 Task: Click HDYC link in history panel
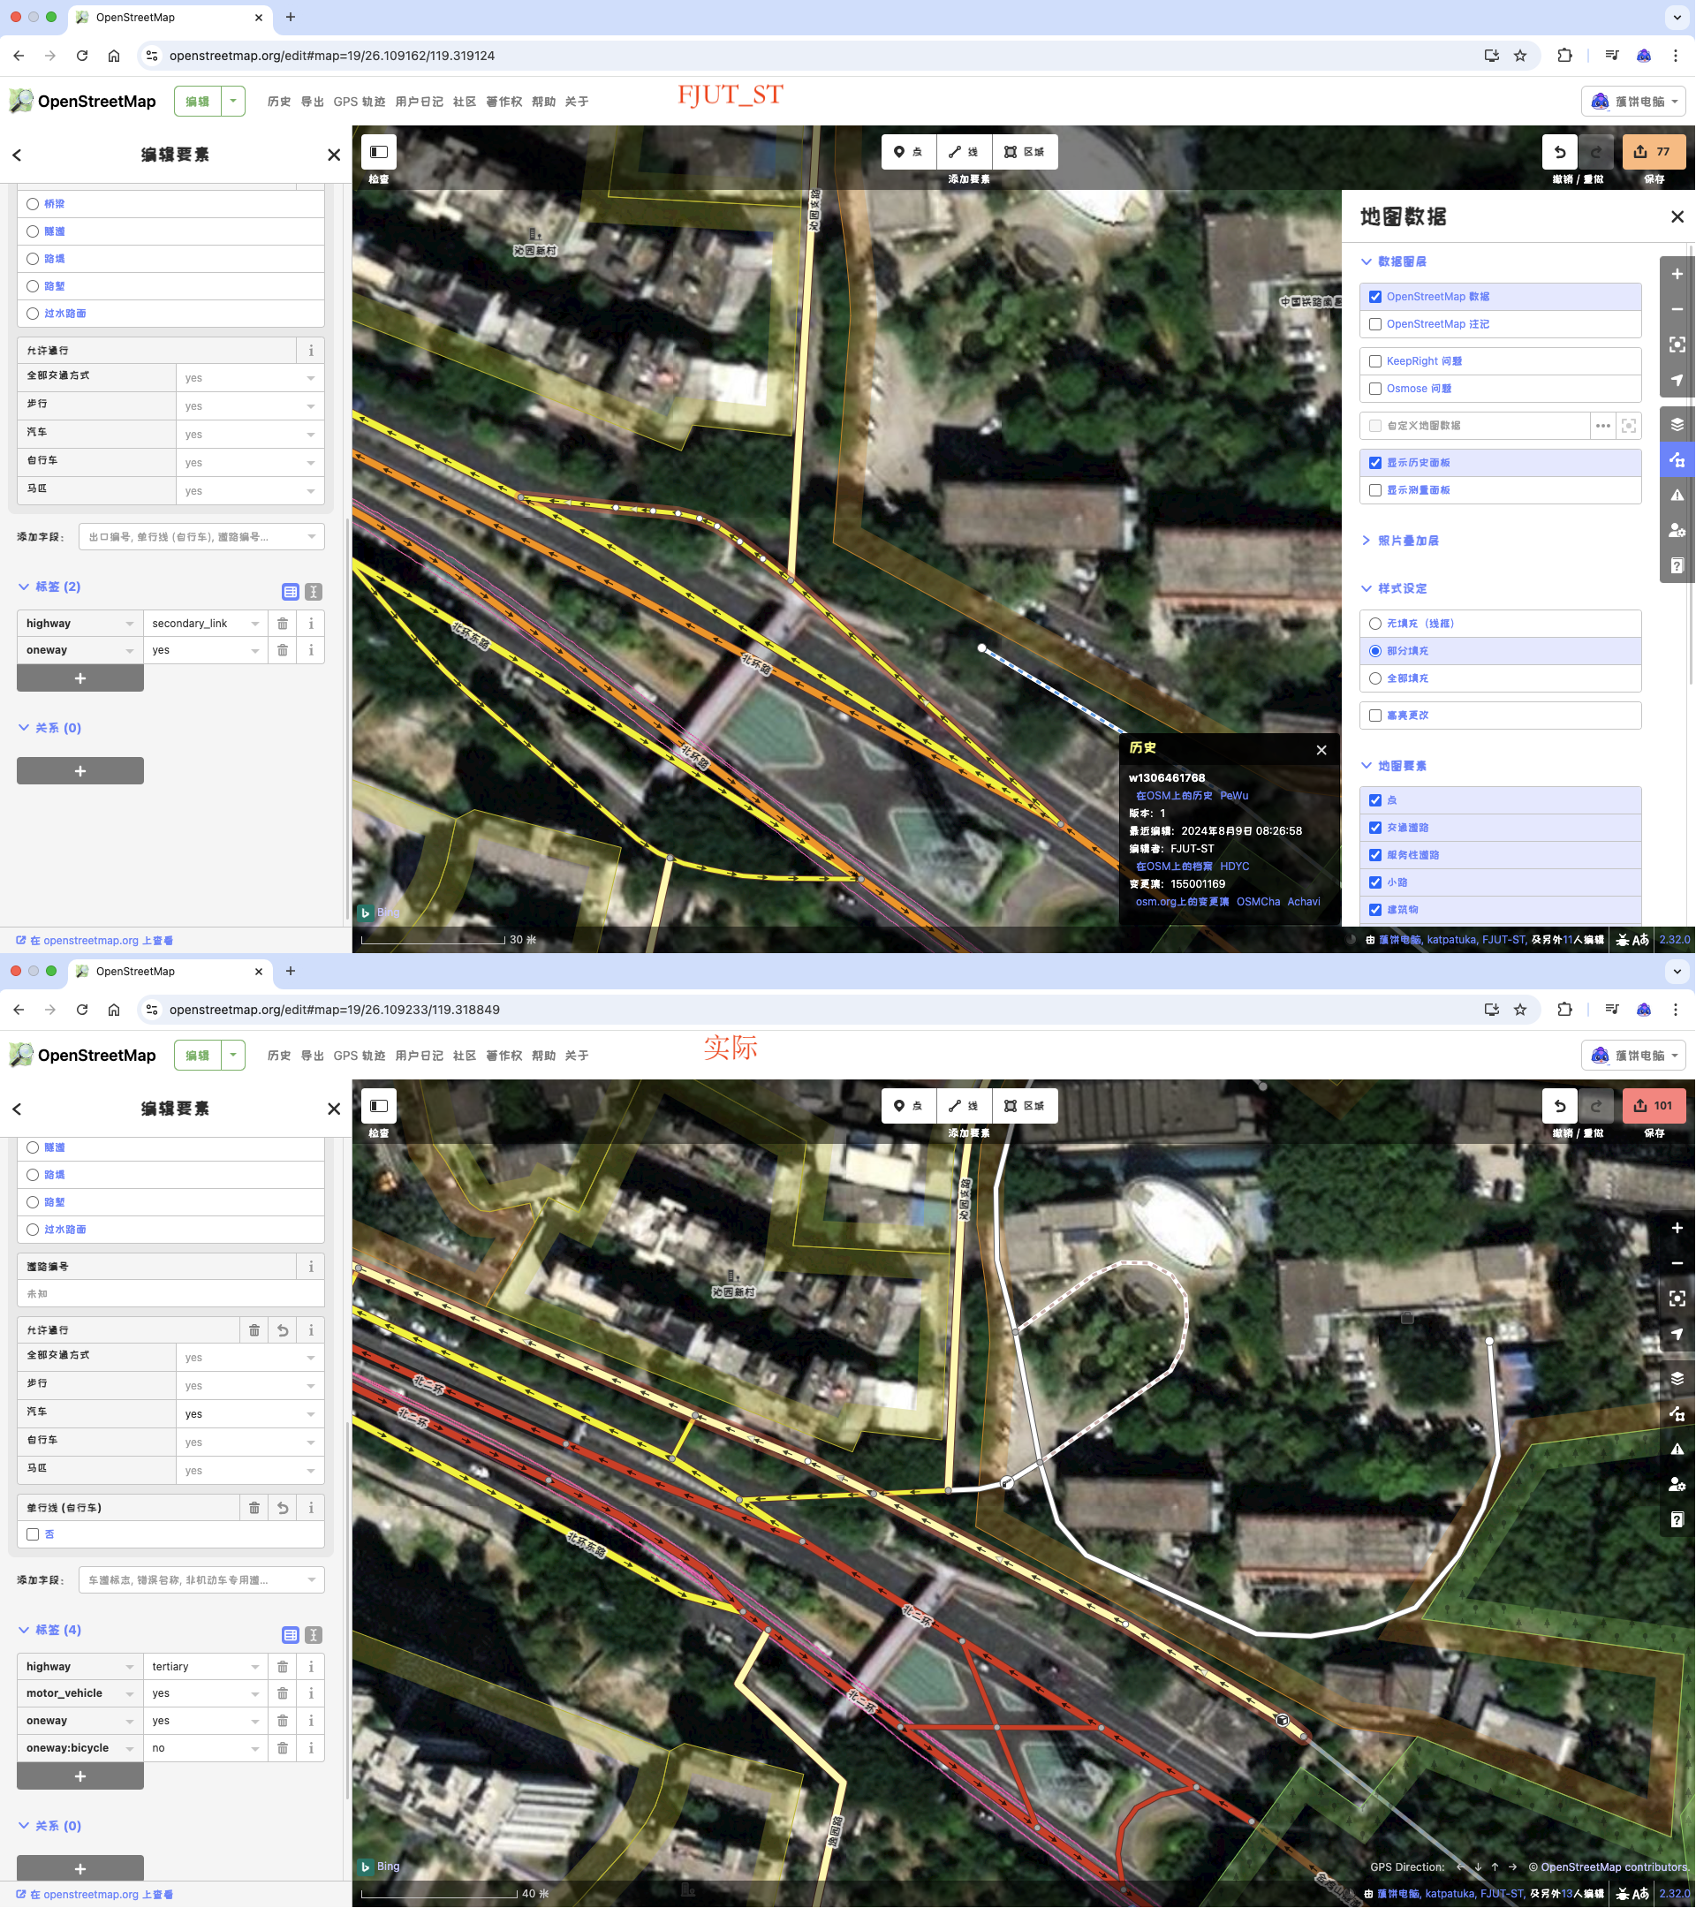tap(1234, 867)
